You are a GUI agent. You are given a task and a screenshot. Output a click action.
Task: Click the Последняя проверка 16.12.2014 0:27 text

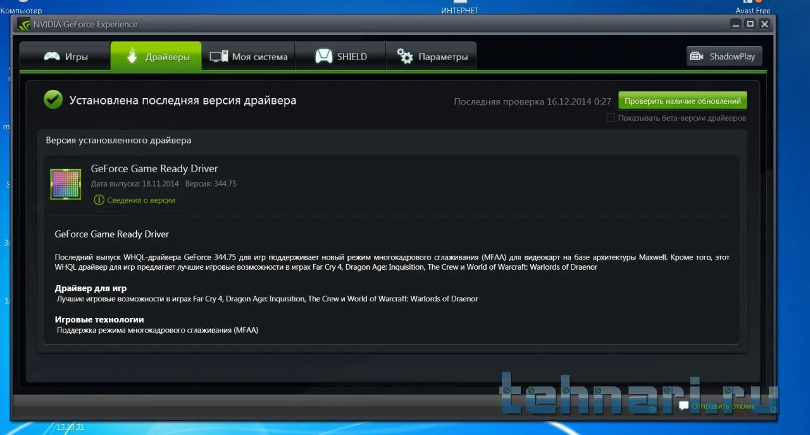coord(533,101)
